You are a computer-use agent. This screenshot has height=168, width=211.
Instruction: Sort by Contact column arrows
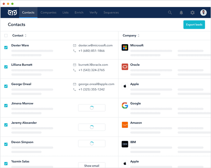pyautogui.click(x=26, y=36)
